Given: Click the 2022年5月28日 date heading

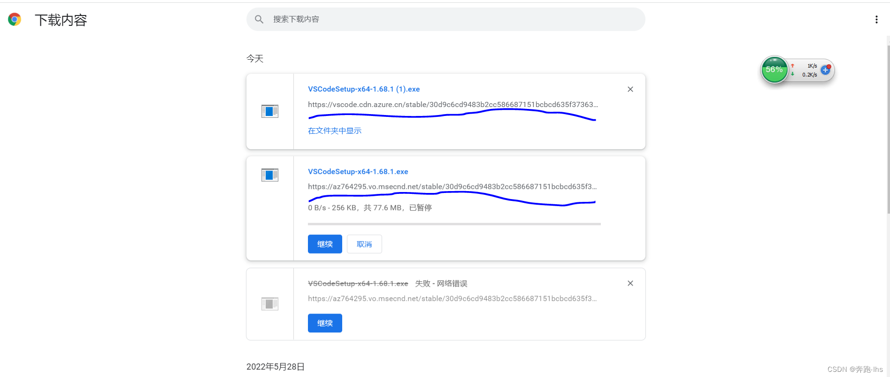Looking at the screenshot, I should (x=276, y=367).
